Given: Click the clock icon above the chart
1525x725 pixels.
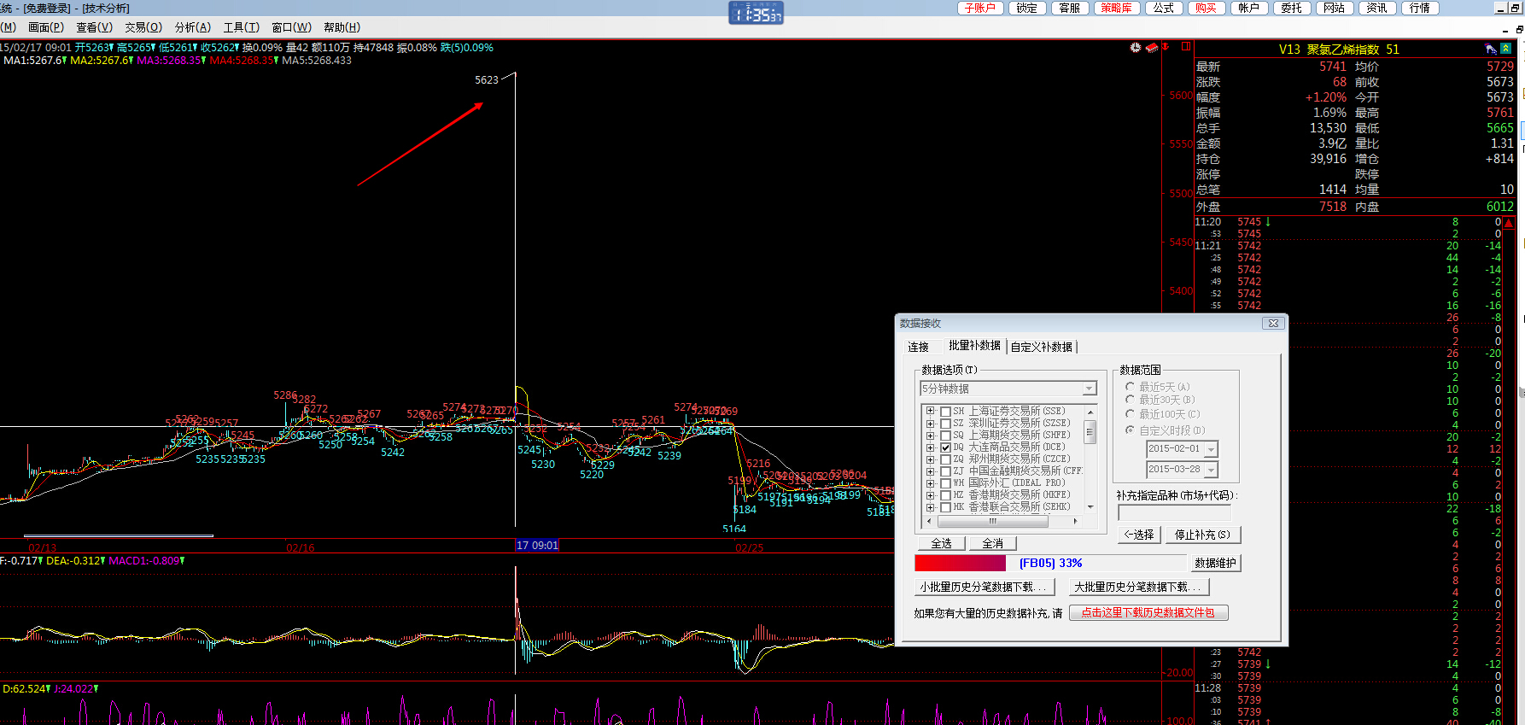Looking at the screenshot, I should (x=1135, y=48).
